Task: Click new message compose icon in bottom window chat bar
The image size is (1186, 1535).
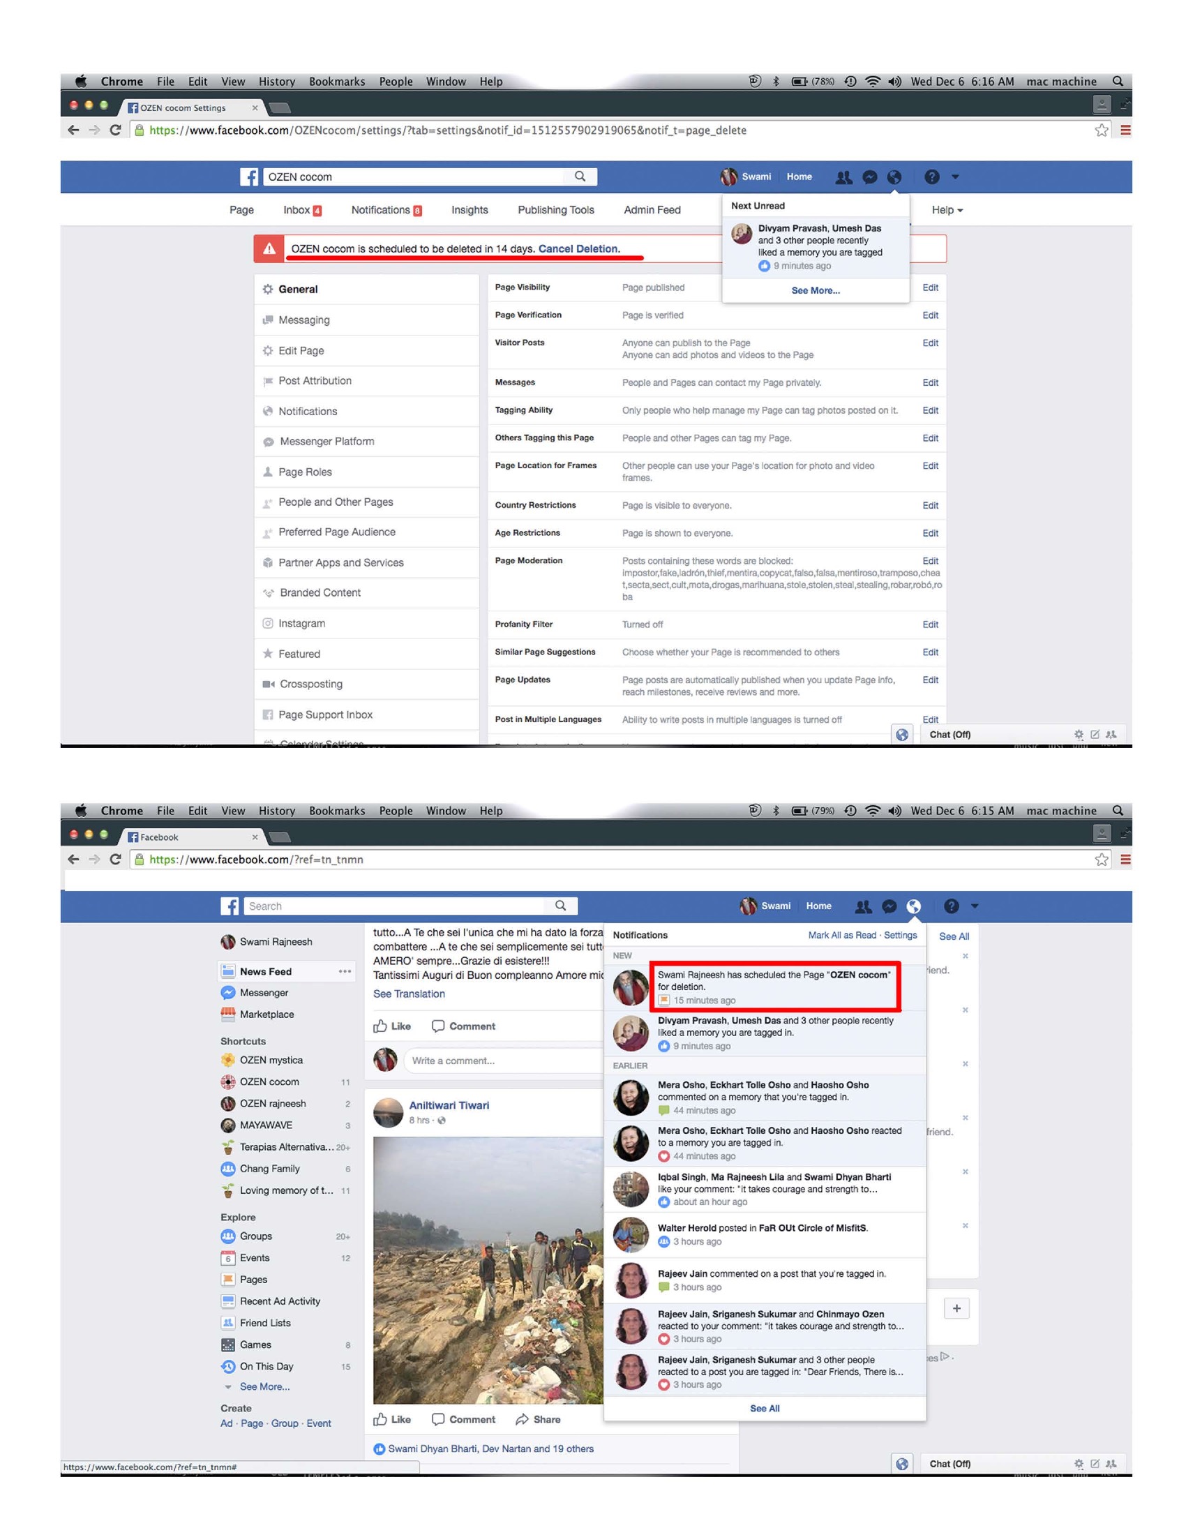Action: (1095, 1464)
